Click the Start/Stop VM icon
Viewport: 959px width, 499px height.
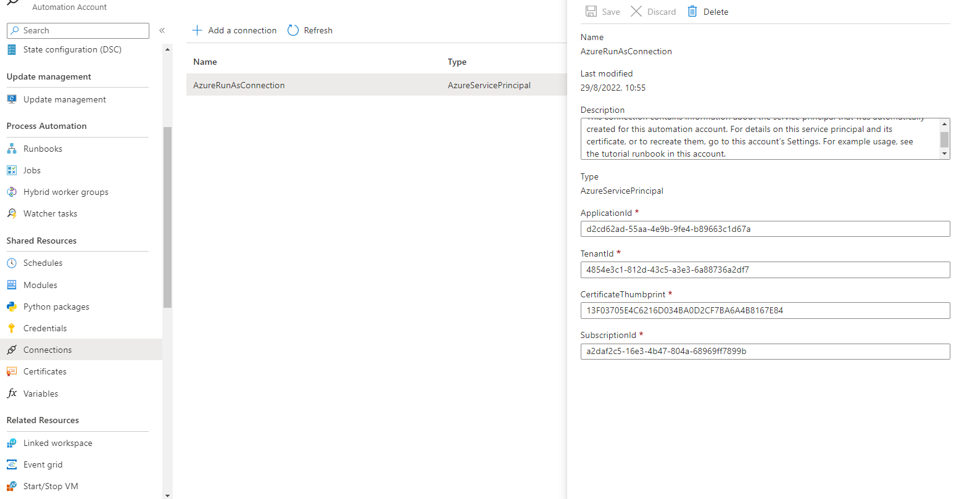pos(12,486)
